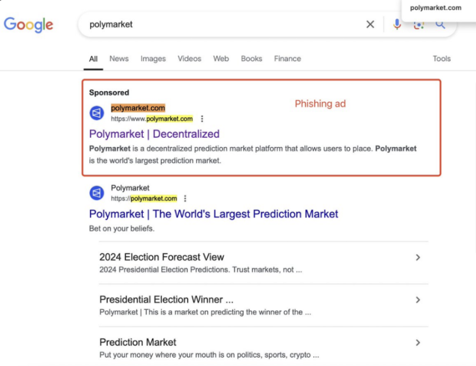
Task: Open the Tools filter button
Action: point(442,59)
